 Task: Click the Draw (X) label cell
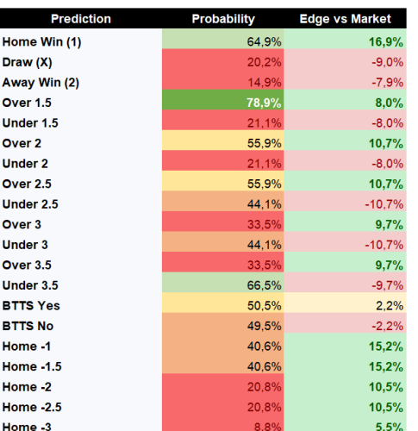(x=81, y=62)
